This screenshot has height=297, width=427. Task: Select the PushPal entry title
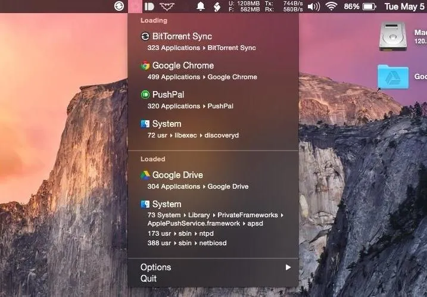click(x=168, y=95)
